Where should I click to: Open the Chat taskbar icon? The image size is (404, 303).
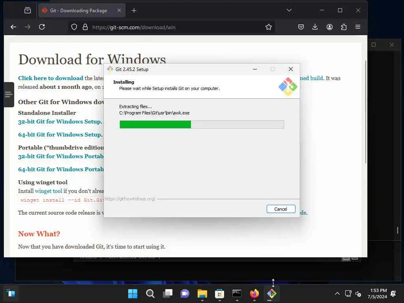[185, 294]
